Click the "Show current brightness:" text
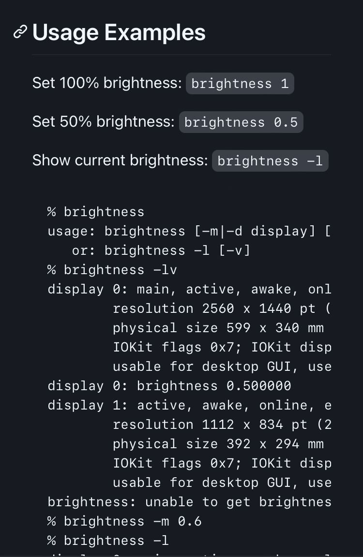This screenshot has width=363, height=557. 120,161
